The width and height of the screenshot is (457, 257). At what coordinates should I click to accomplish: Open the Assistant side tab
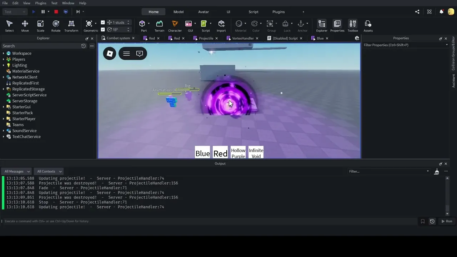click(x=453, y=81)
